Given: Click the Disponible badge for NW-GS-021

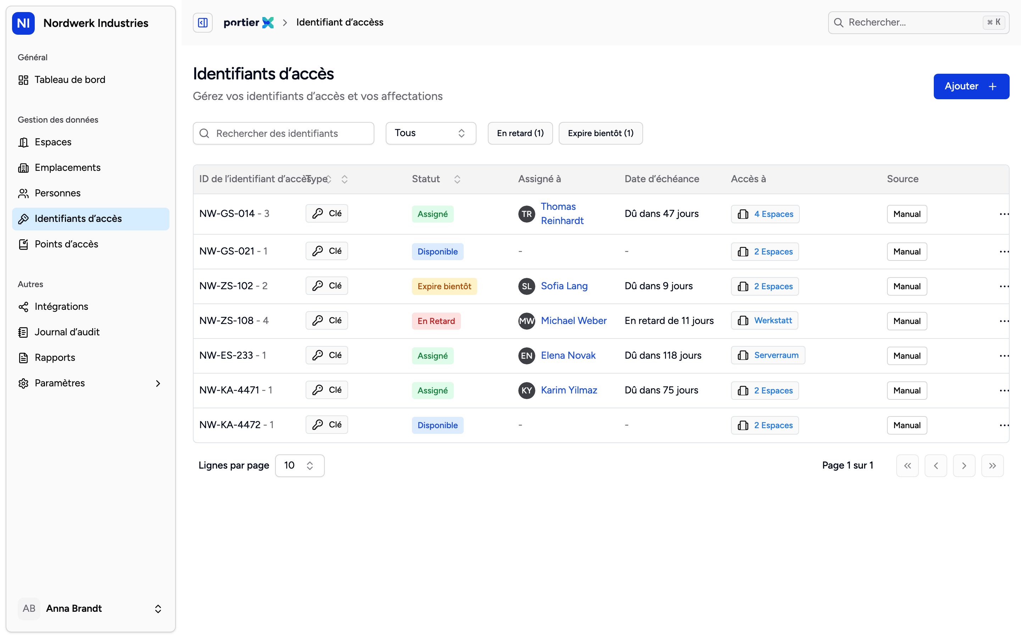Looking at the screenshot, I should point(437,252).
